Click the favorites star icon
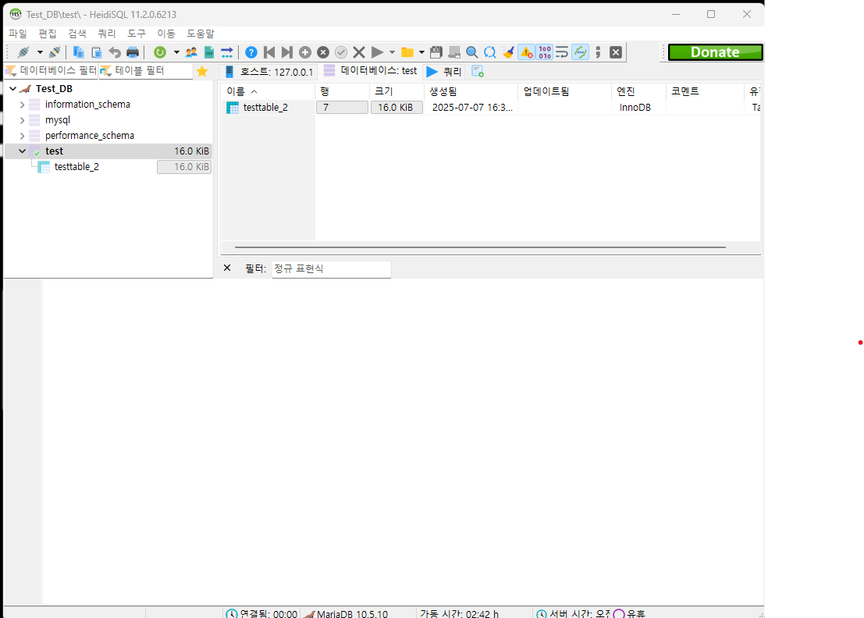The width and height of the screenshot is (864, 618). [202, 71]
